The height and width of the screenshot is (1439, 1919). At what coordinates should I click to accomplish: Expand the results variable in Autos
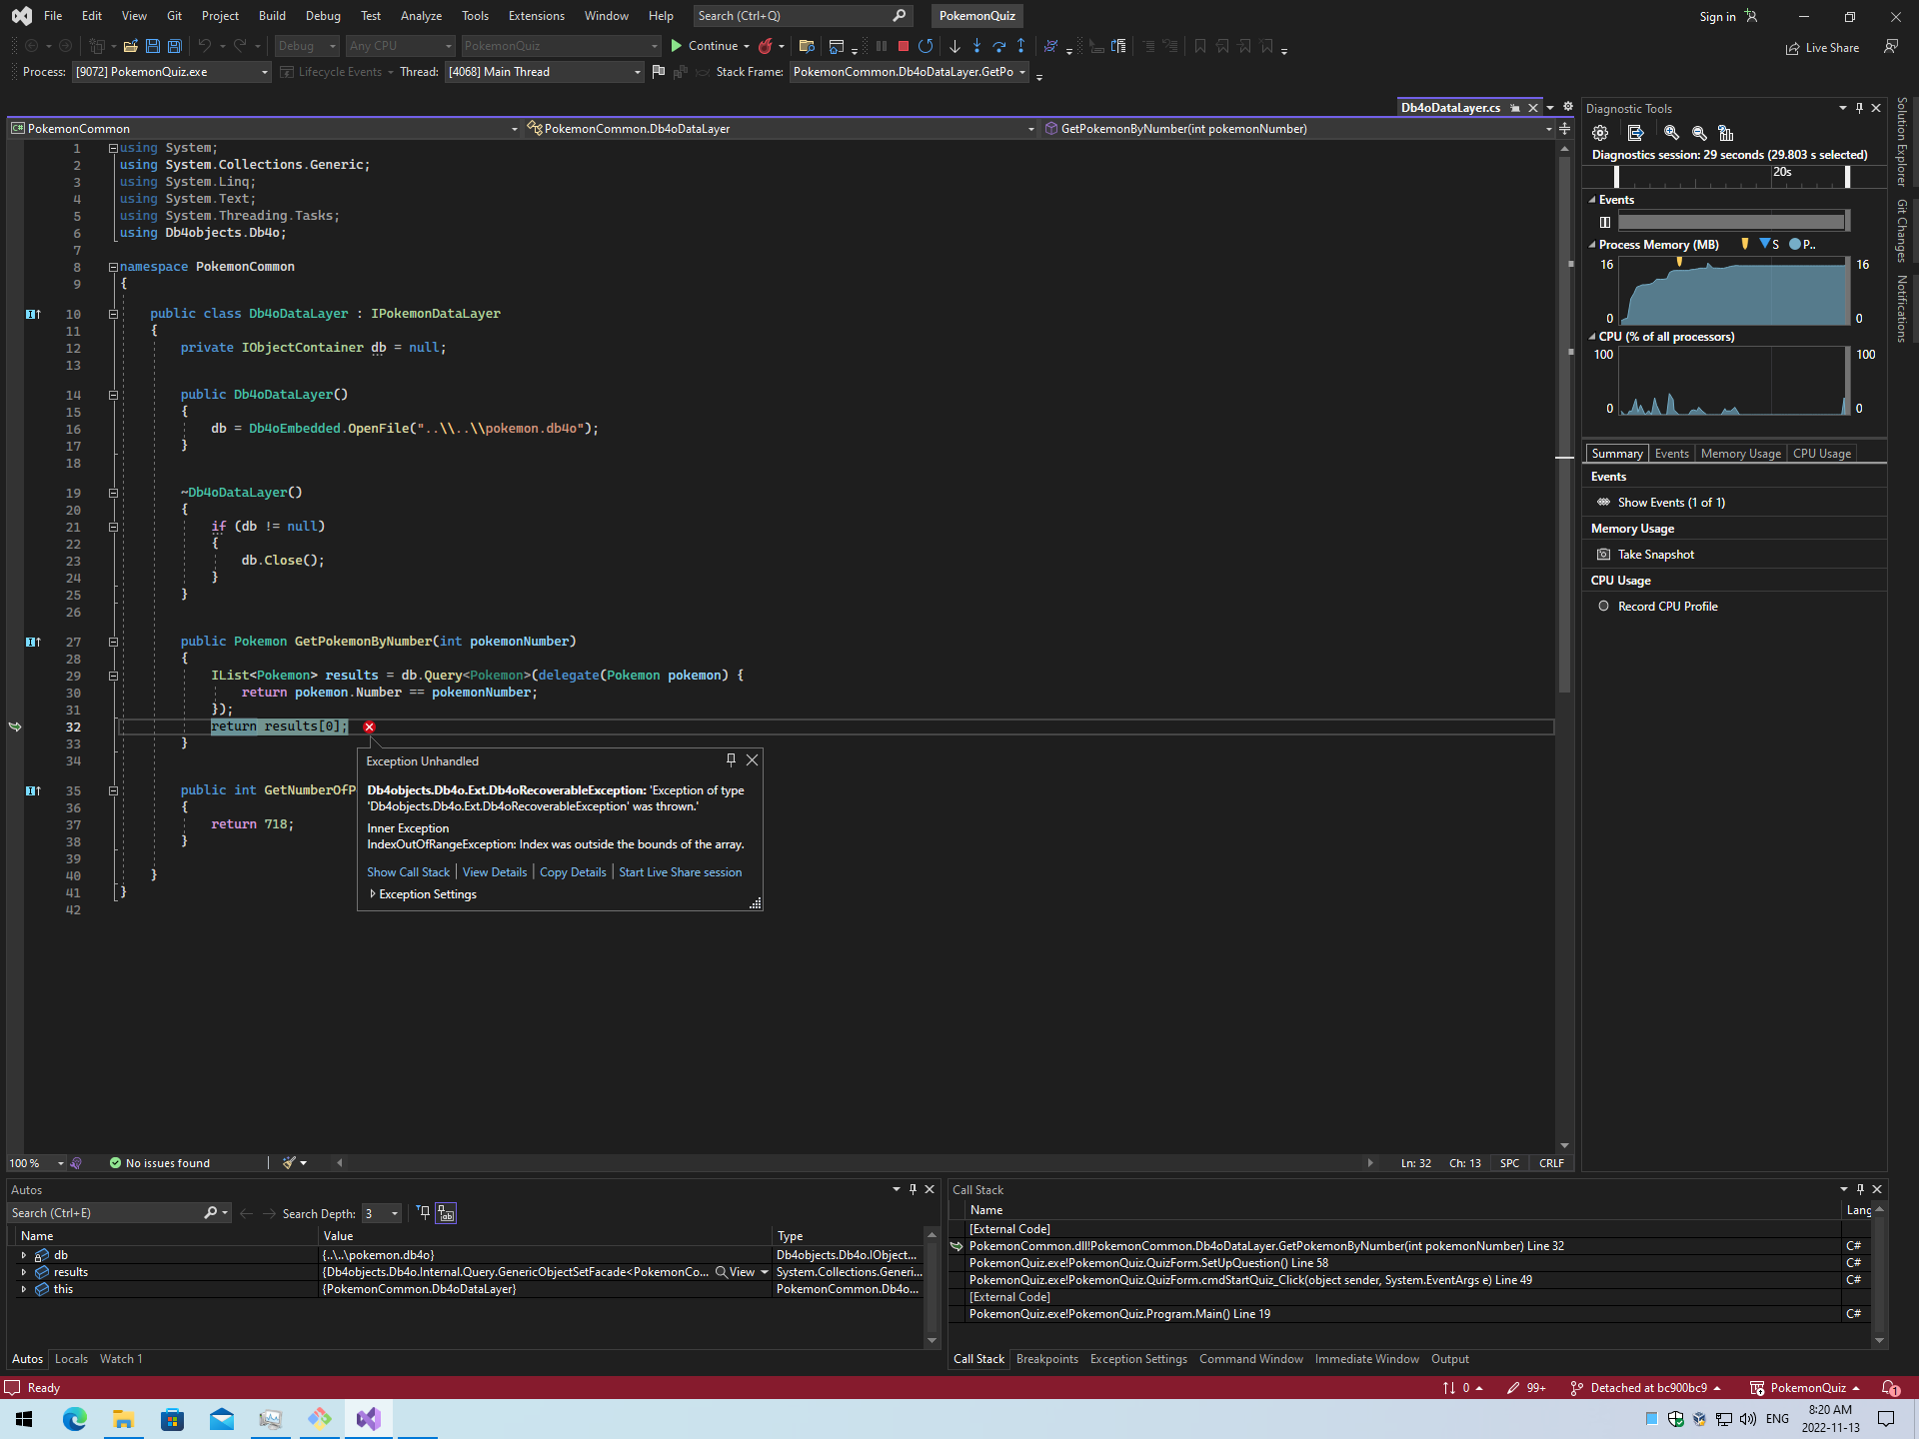[23, 1272]
